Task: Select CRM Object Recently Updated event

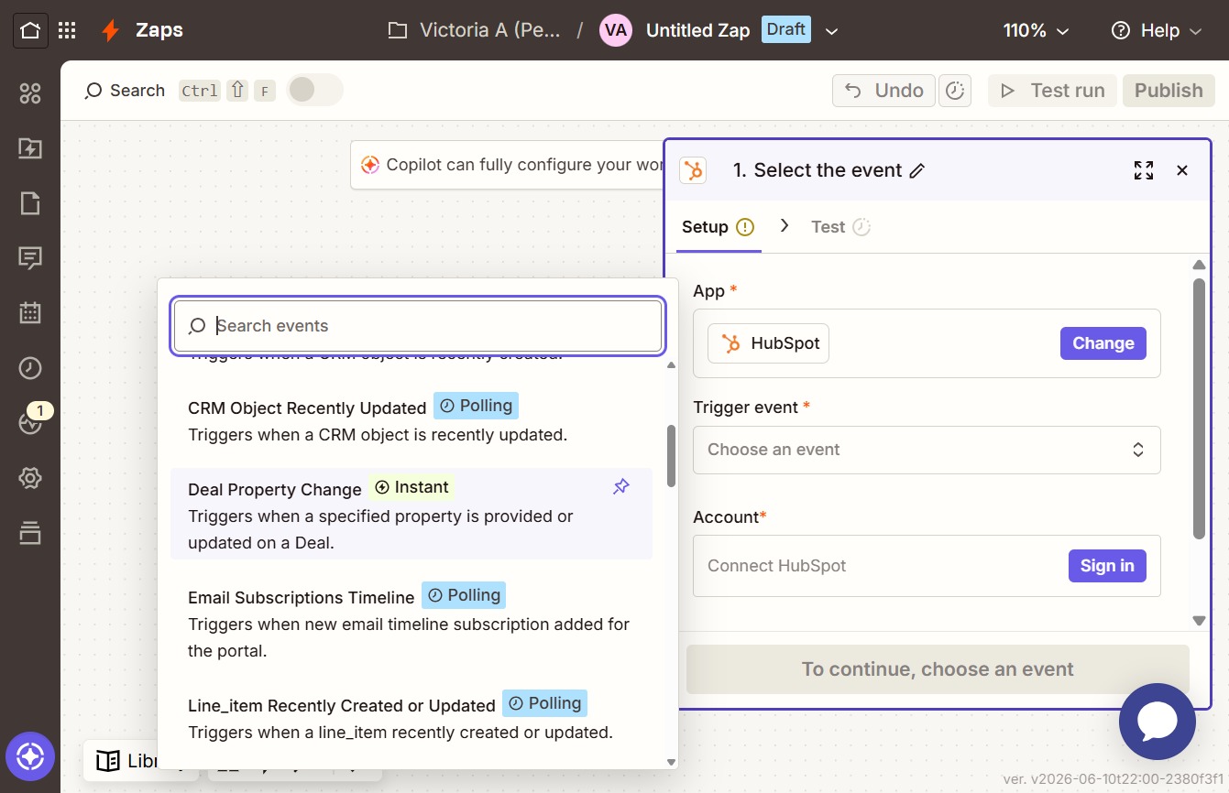Action: coord(411,419)
